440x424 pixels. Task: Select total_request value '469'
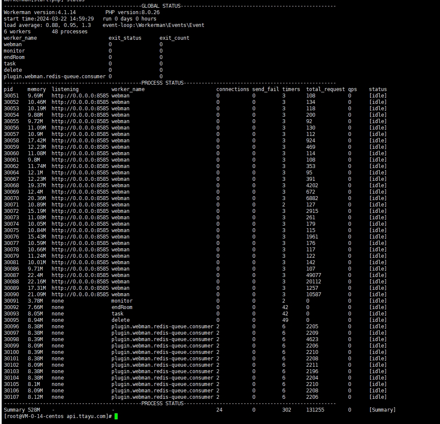[x=310, y=147]
